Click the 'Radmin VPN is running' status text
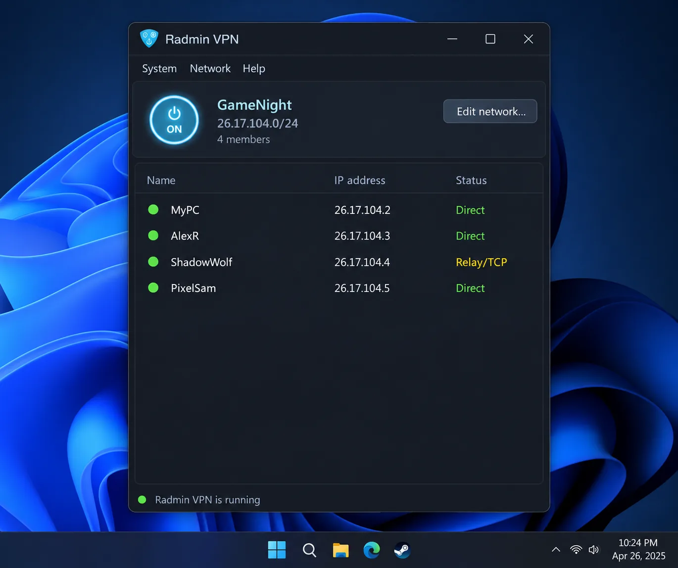The width and height of the screenshot is (678, 568). [207, 500]
